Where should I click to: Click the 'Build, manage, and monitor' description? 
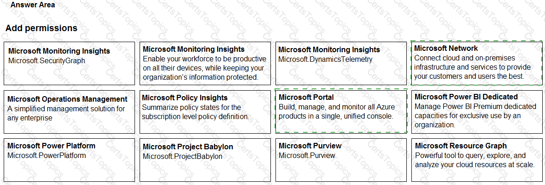337,112
